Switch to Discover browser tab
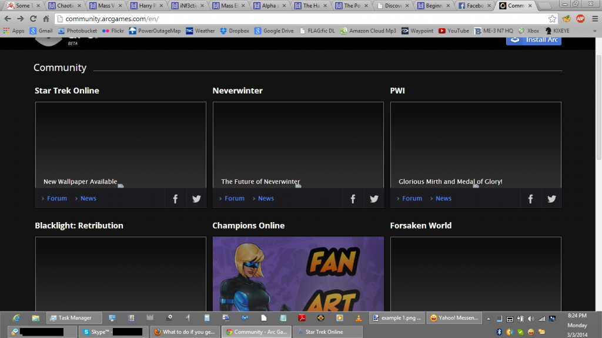 tap(393, 5)
